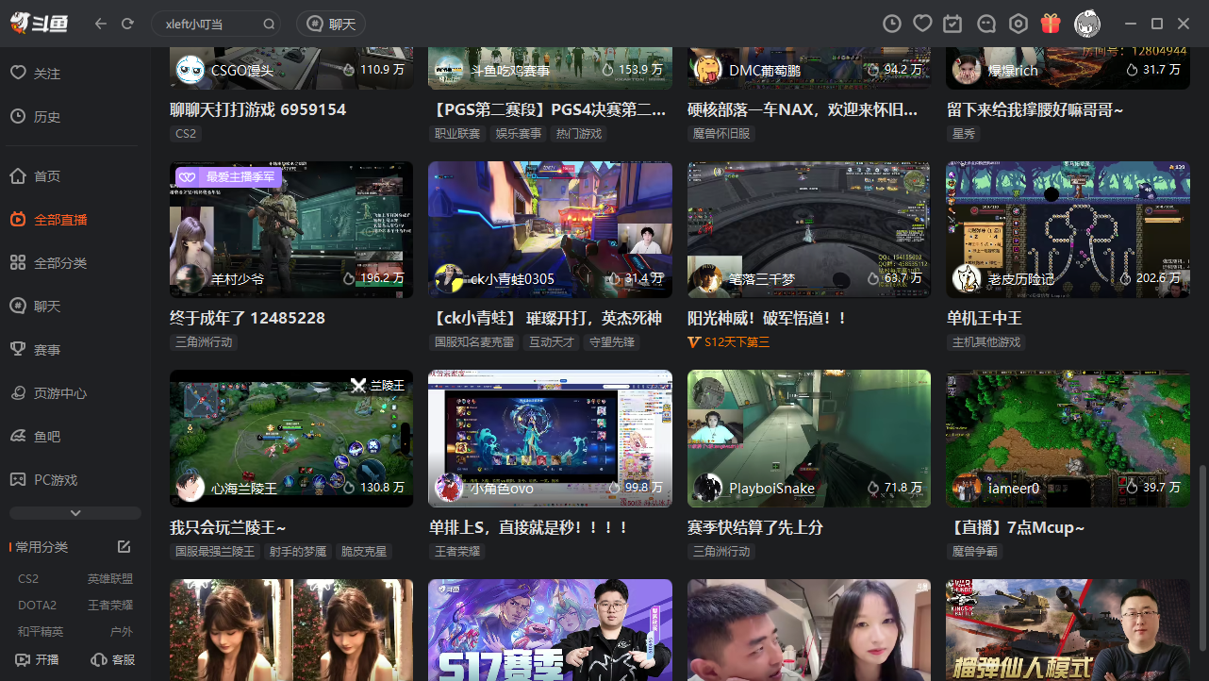This screenshot has height=681, width=1209.
Task: Click the 魔兽怀旧服 tag
Action: click(722, 134)
